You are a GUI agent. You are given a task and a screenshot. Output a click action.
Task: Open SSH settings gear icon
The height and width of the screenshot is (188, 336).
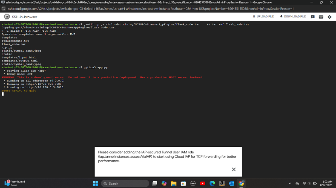(329, 17)
